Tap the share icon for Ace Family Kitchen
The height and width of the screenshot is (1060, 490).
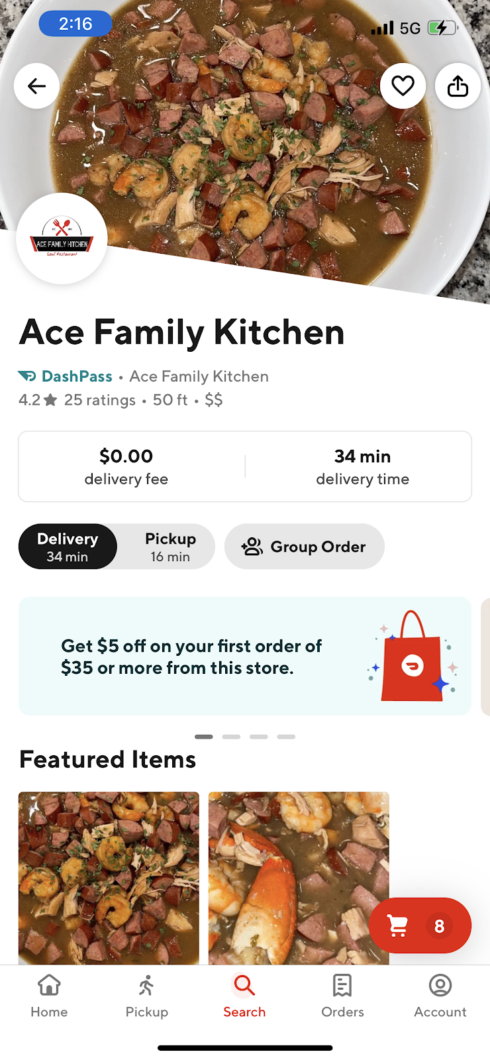point(457,85)
